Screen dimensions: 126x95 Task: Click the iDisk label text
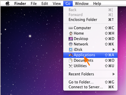click(78, 49)
